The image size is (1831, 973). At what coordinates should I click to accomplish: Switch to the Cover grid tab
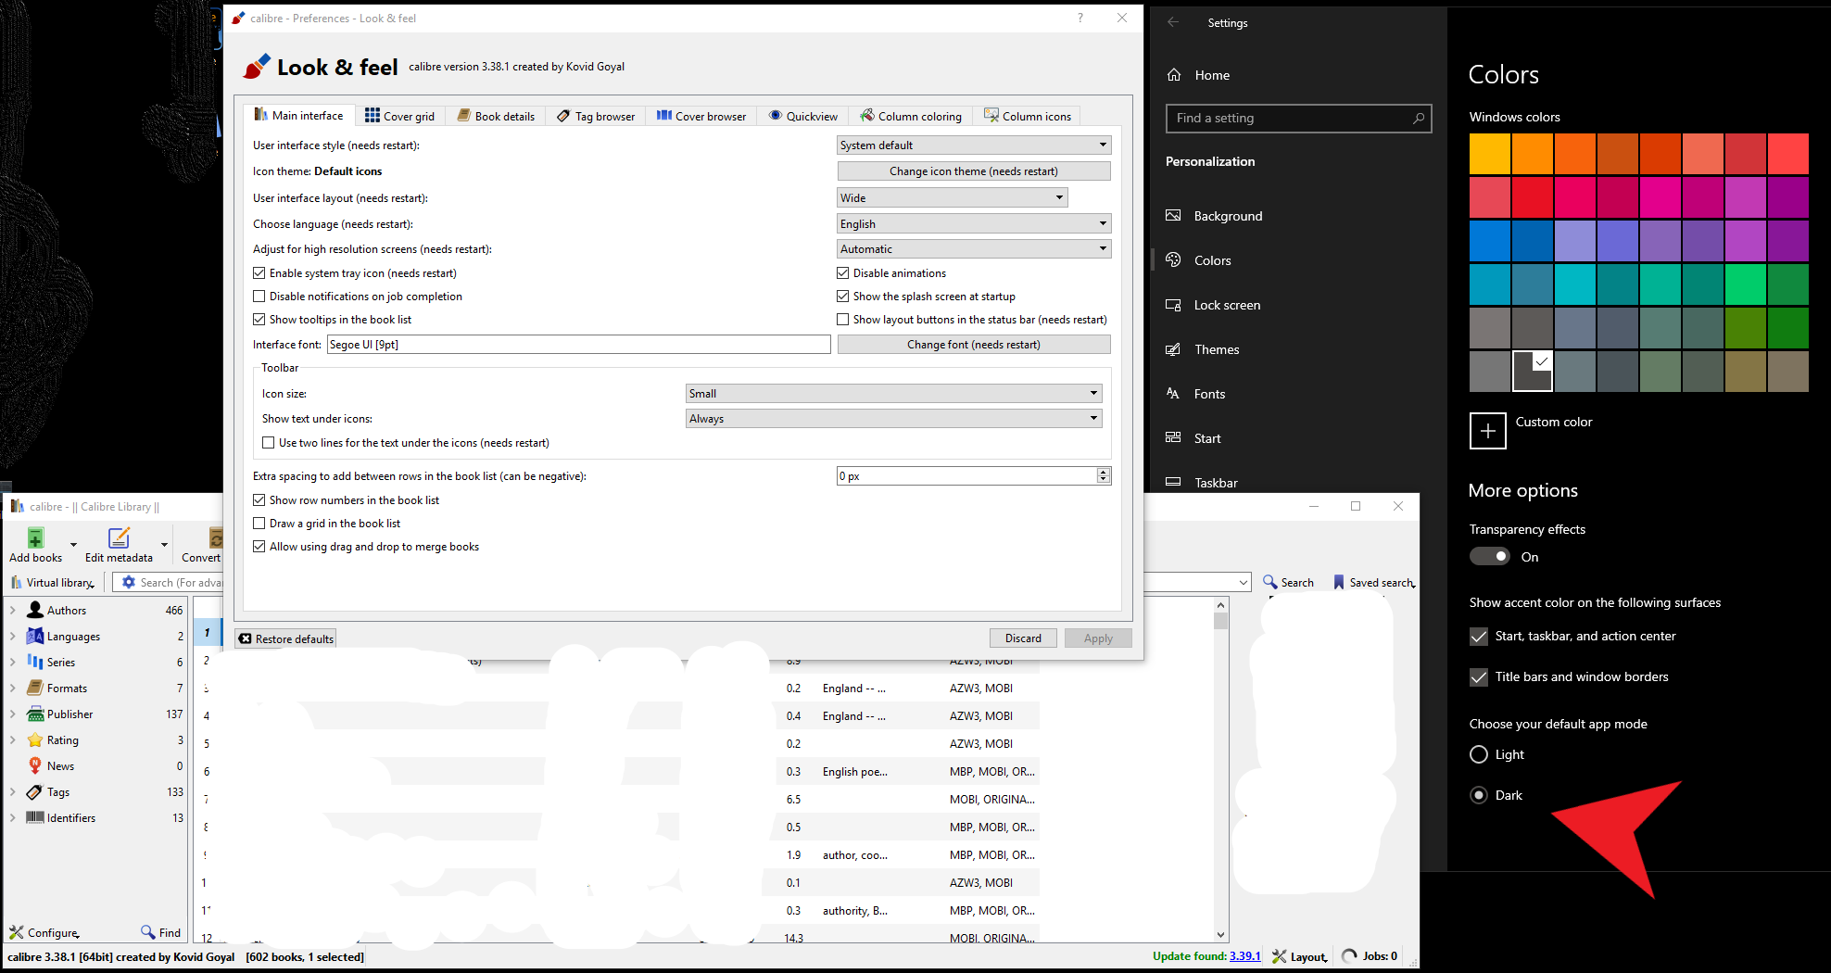pyautogui.click(x=399, y=116)
